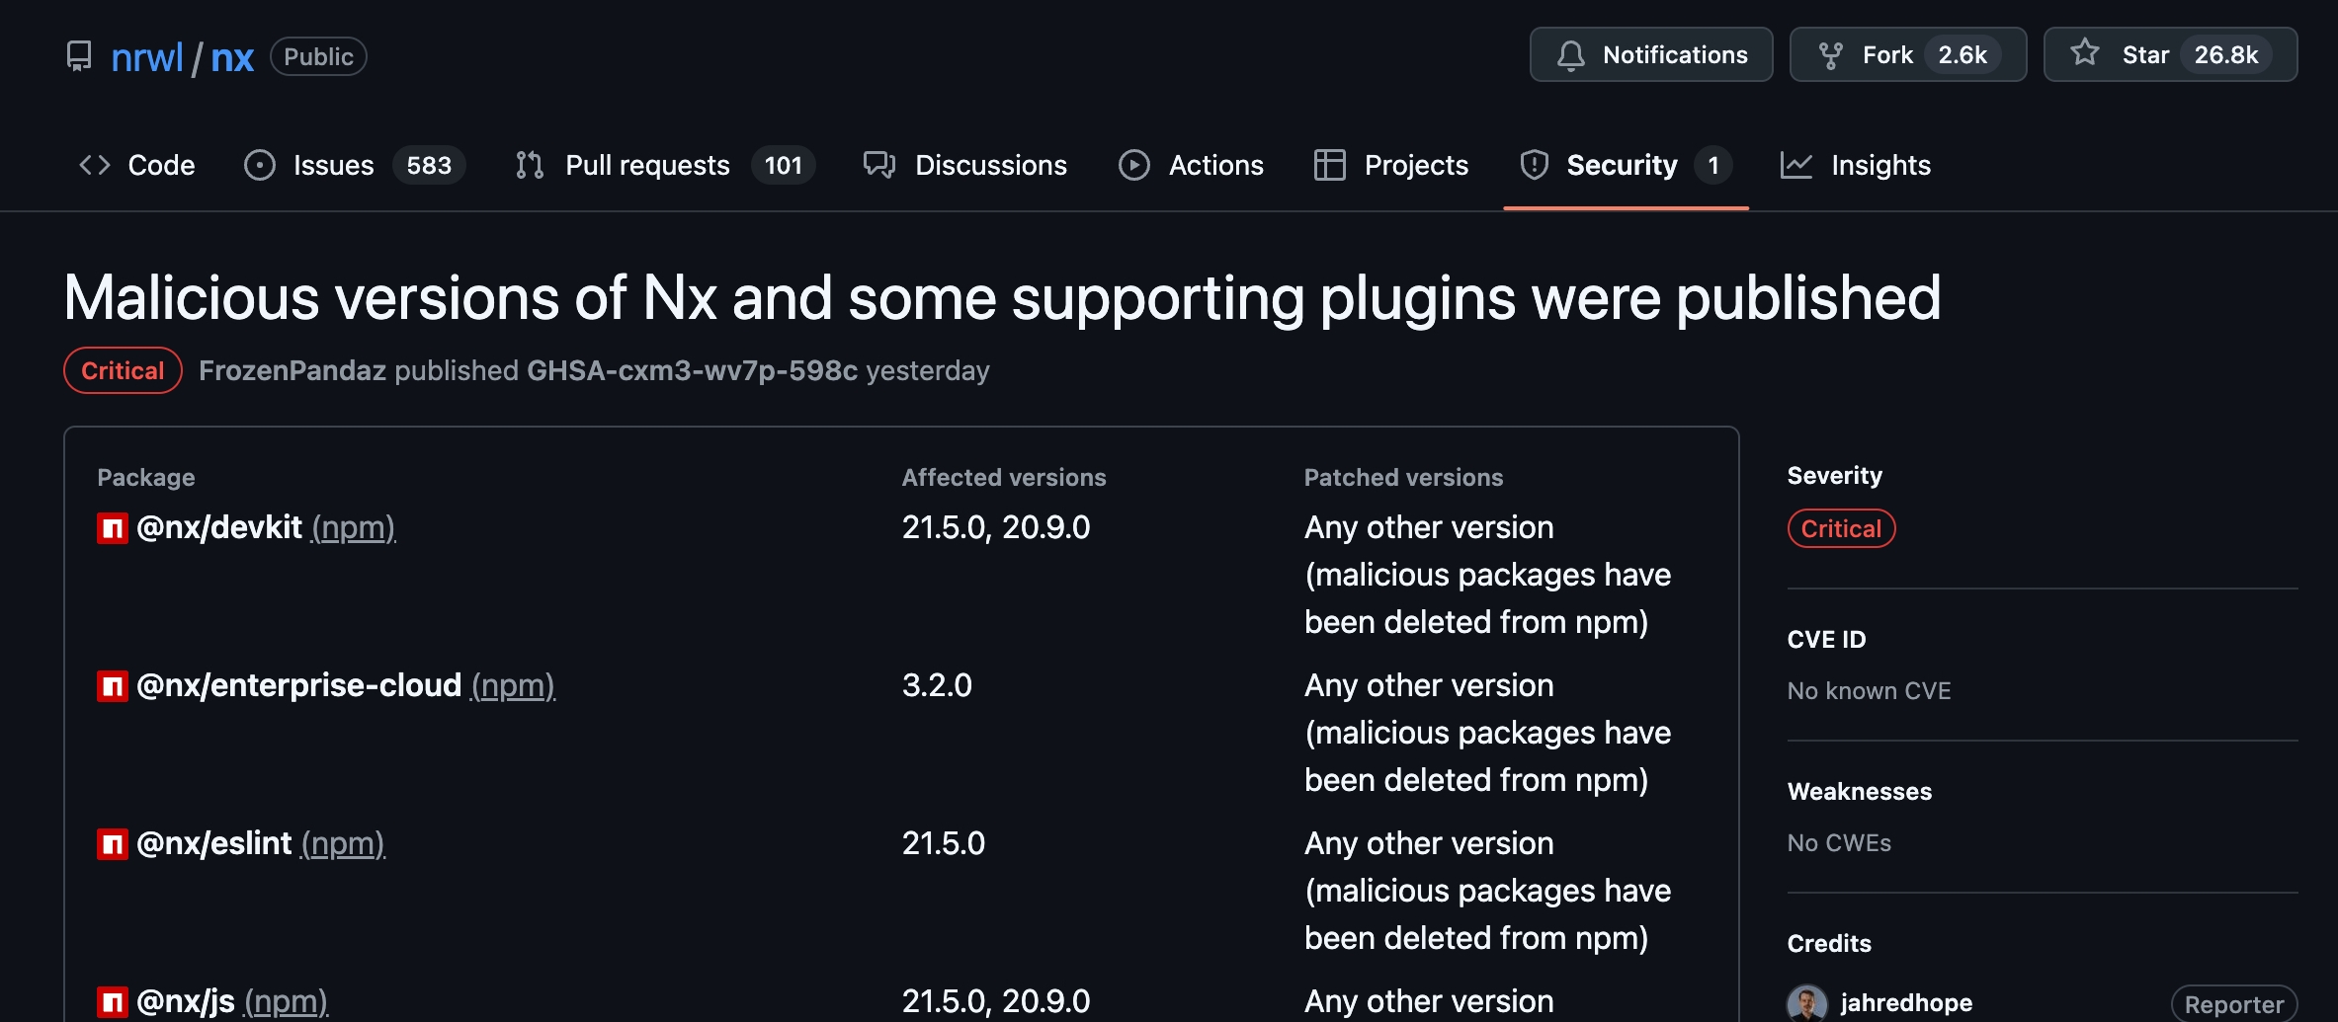Switch to the Issues tab
Image resolution: width=2338 pixels, height=1022 pixels.
point(333,165)
